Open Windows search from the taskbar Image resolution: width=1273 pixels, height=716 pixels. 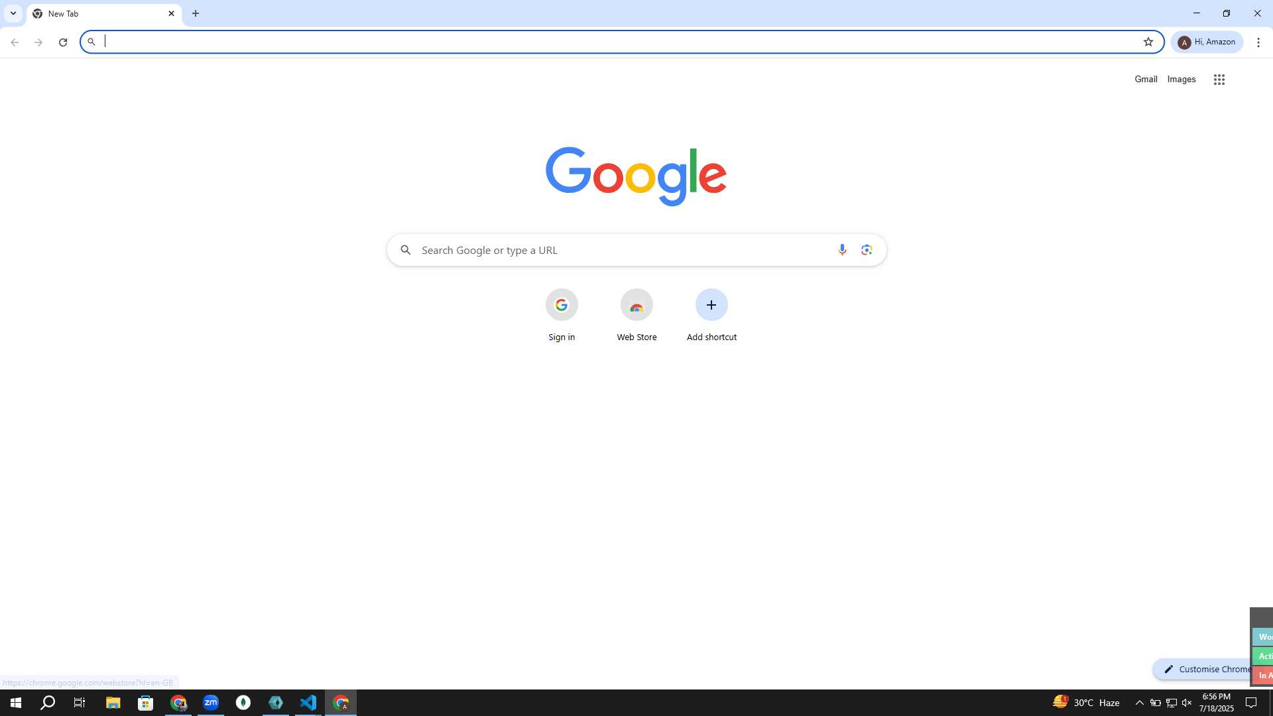point(48,703)
